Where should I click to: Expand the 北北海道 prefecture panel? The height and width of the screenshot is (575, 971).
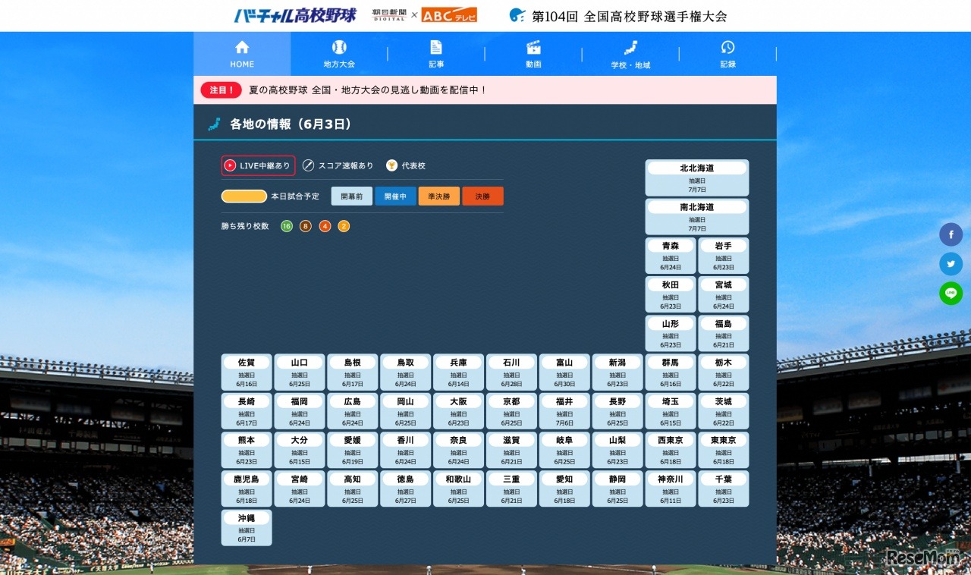click(696, 177)
